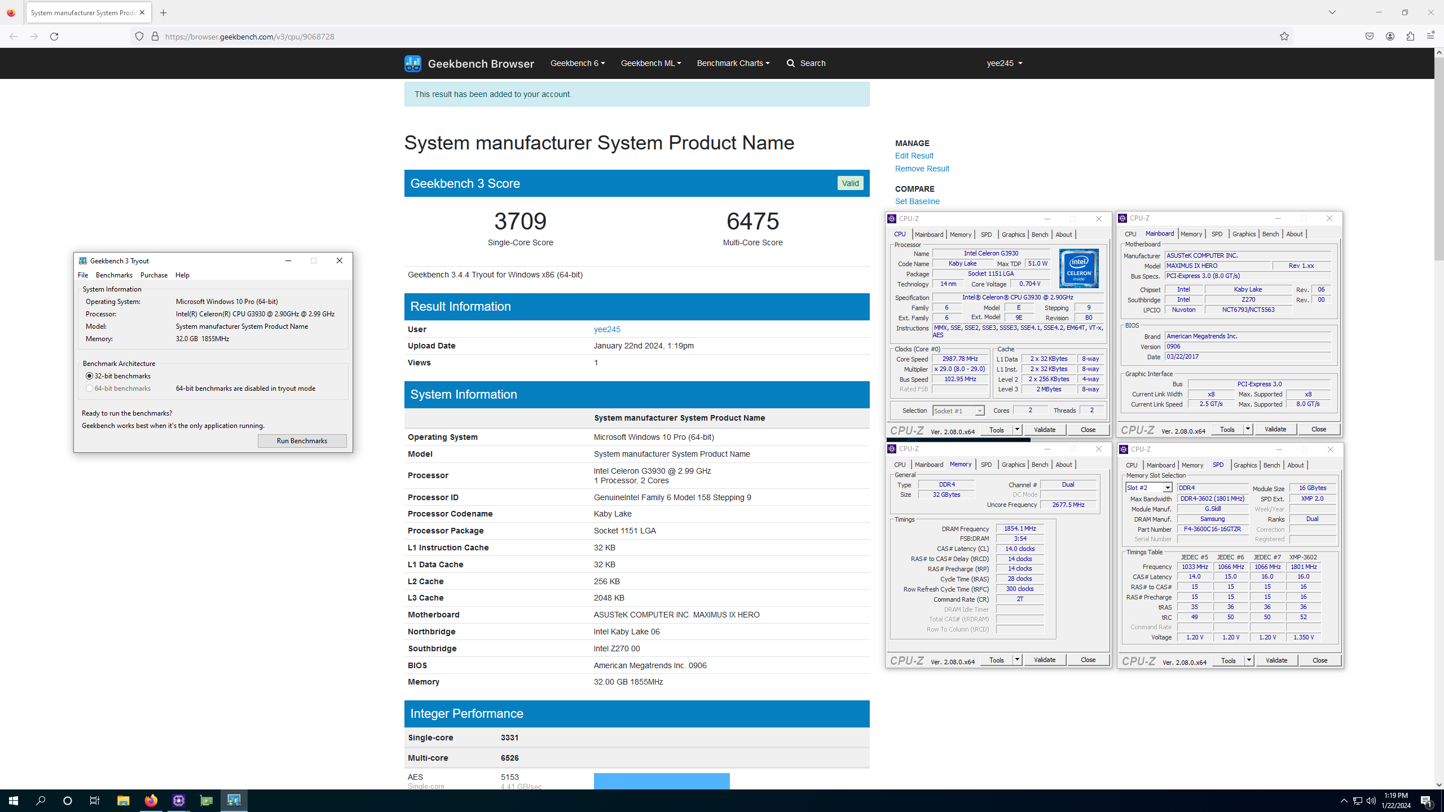Open Task View on taskbar
This screenshot has width=1444, height=812.
95,801
